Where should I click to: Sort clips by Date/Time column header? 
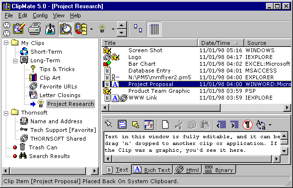point(221,43)
